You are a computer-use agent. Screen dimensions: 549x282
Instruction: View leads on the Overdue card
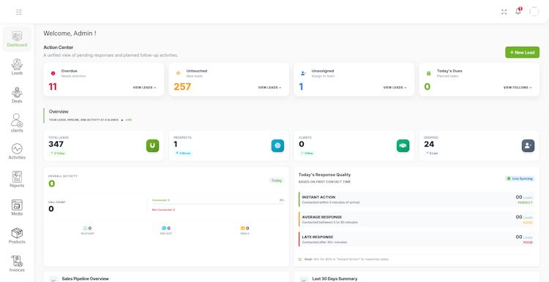145,88
